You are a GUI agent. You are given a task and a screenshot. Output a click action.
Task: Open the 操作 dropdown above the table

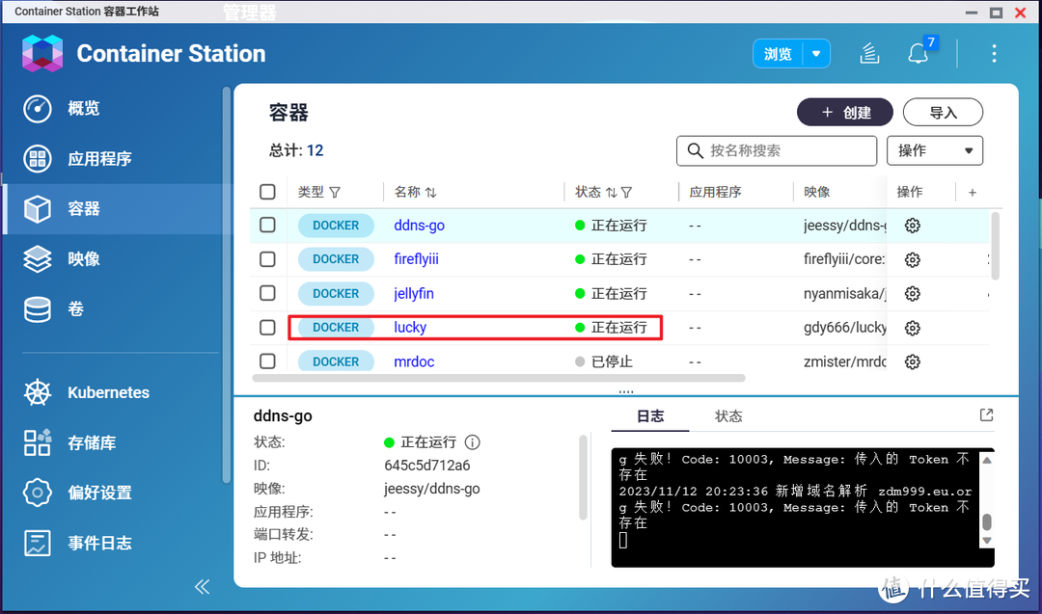[934, 150]
